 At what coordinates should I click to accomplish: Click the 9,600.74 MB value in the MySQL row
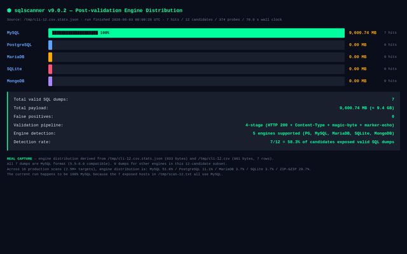(x=362, y=33)
